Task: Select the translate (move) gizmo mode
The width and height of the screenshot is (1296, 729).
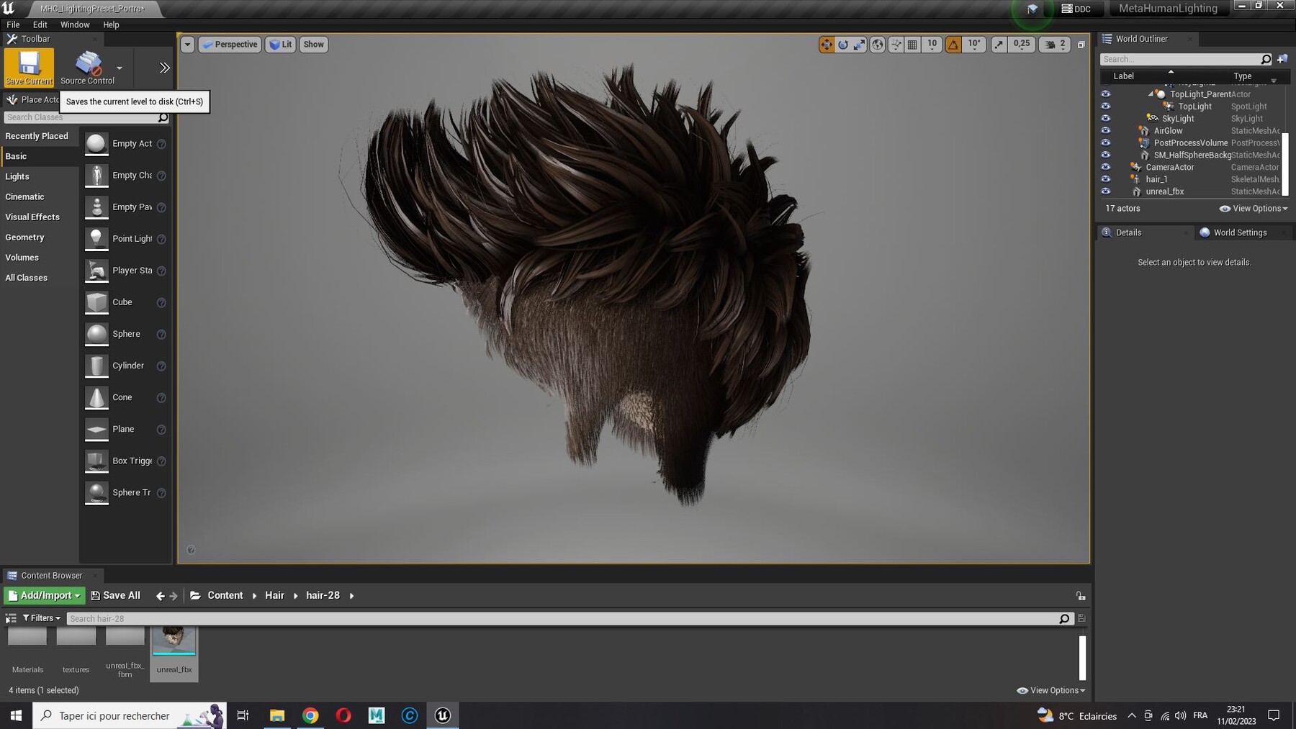Action: tap(827, 45)
